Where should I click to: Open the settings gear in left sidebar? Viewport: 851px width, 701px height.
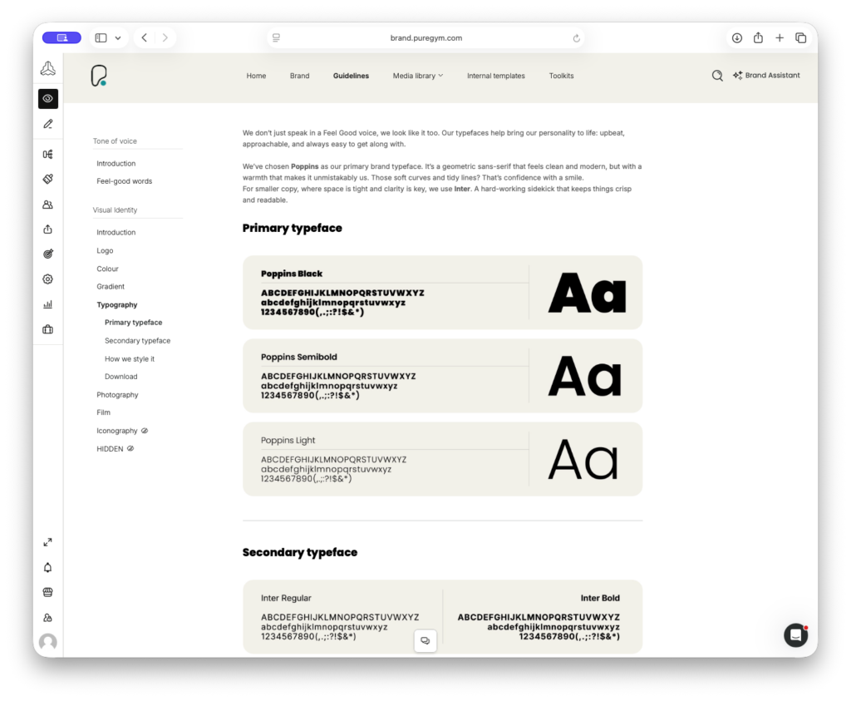pyautogui.click(x=47, y=279)
